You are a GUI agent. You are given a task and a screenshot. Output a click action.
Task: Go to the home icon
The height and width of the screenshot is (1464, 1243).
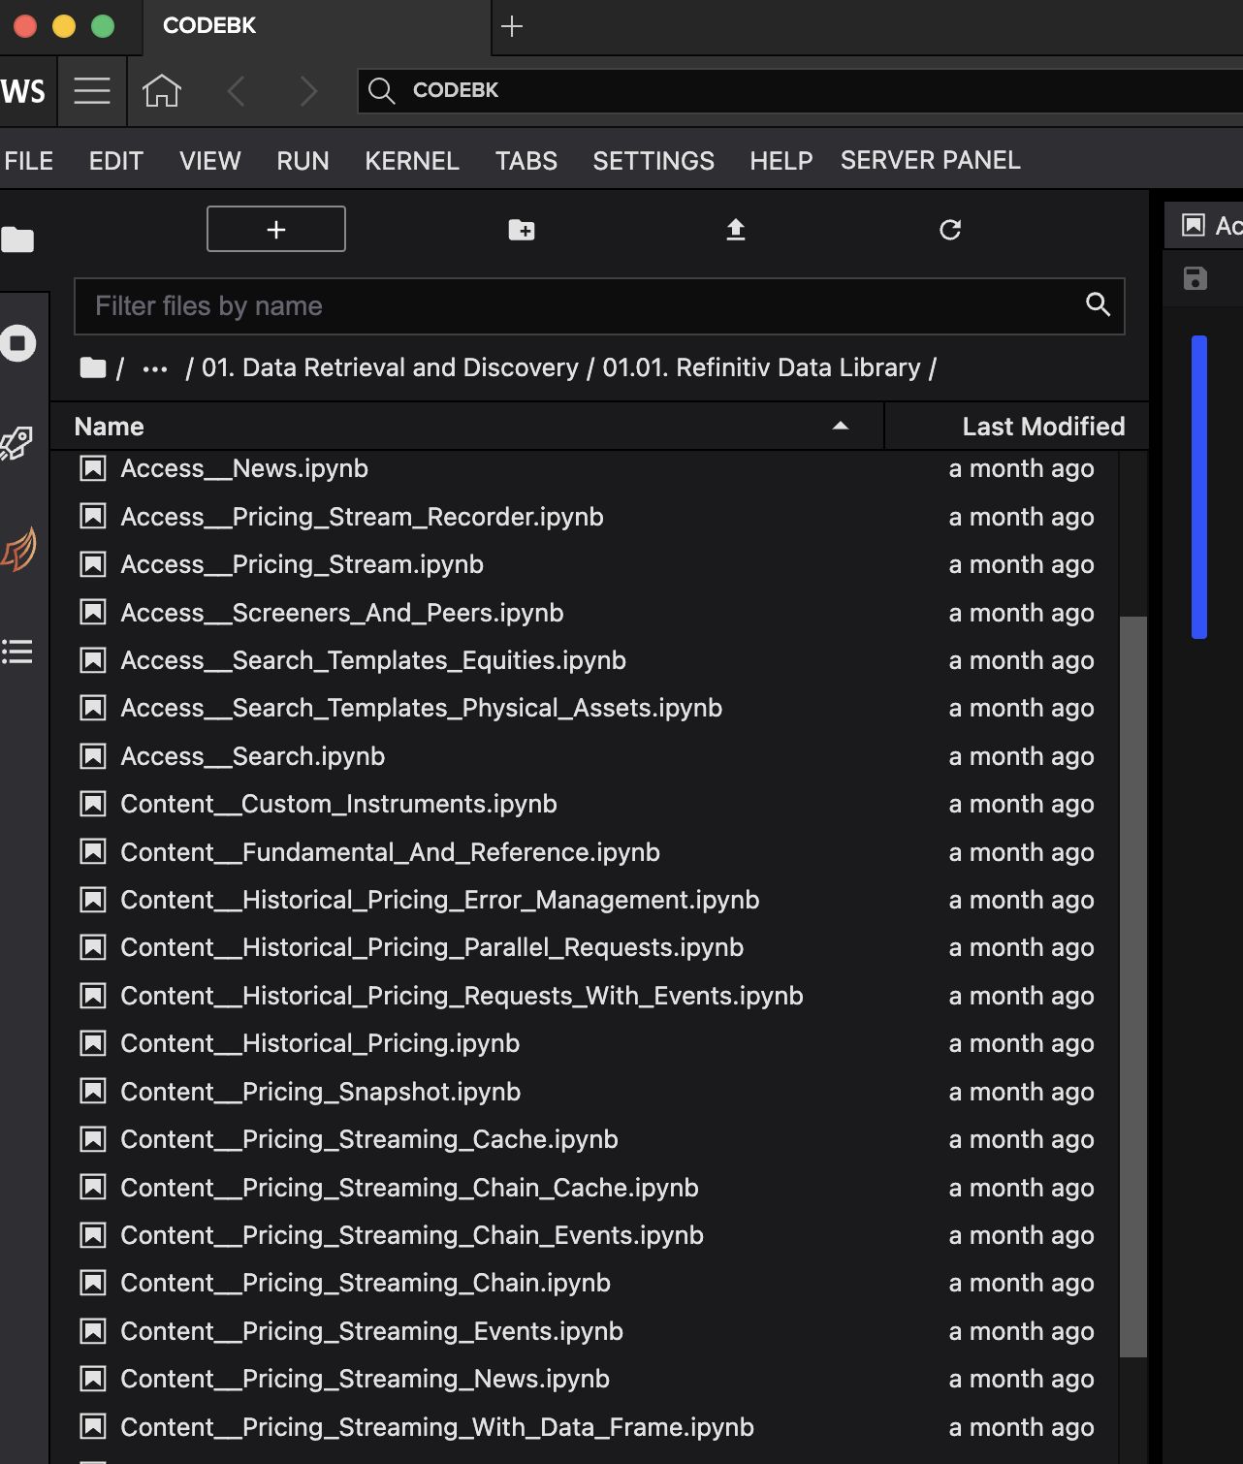(162, 90)
